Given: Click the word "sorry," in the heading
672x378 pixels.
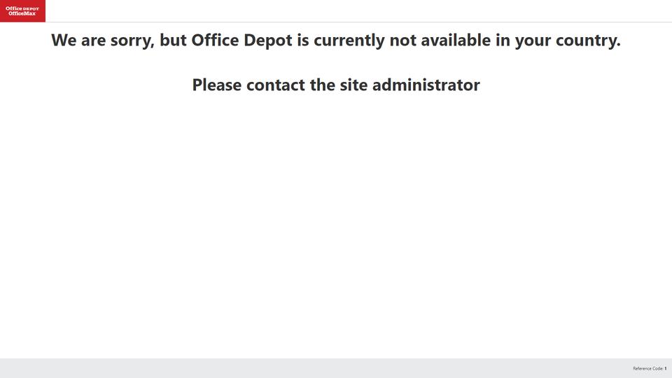Looking at the screenshot, I should click(x=132, y=41).
